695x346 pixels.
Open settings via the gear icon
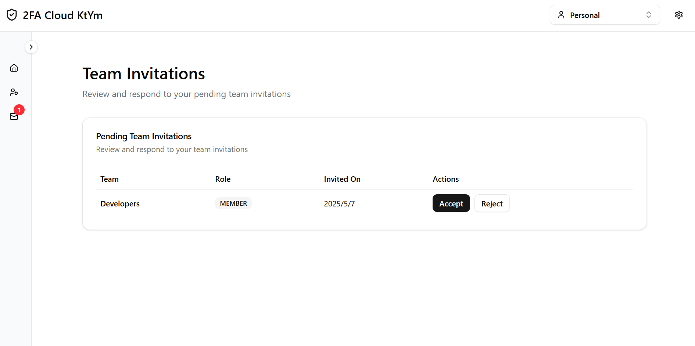pos(678,15)
